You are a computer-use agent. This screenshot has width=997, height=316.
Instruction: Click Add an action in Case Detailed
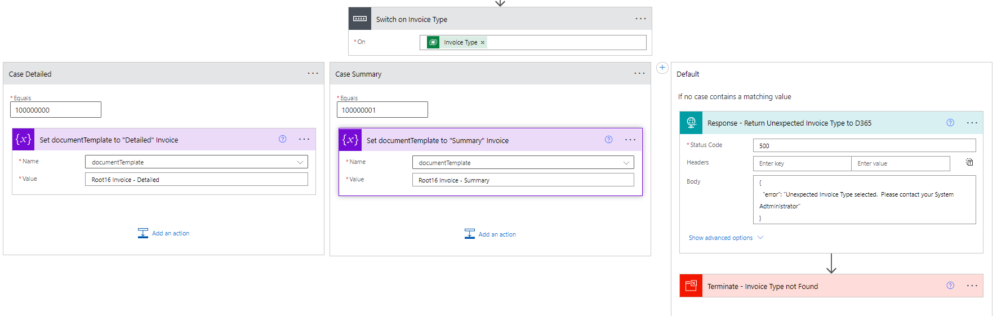pos(164,233)
